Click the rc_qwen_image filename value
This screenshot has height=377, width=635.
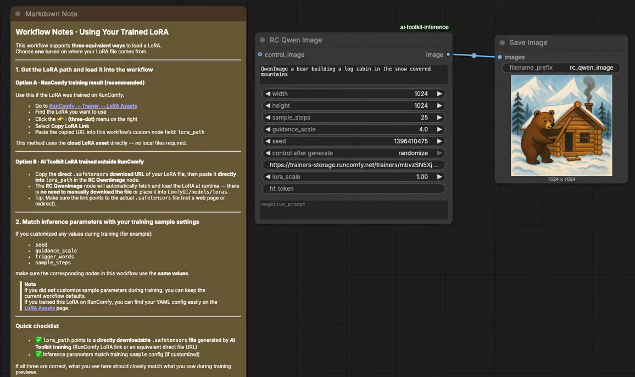point(591,68)
